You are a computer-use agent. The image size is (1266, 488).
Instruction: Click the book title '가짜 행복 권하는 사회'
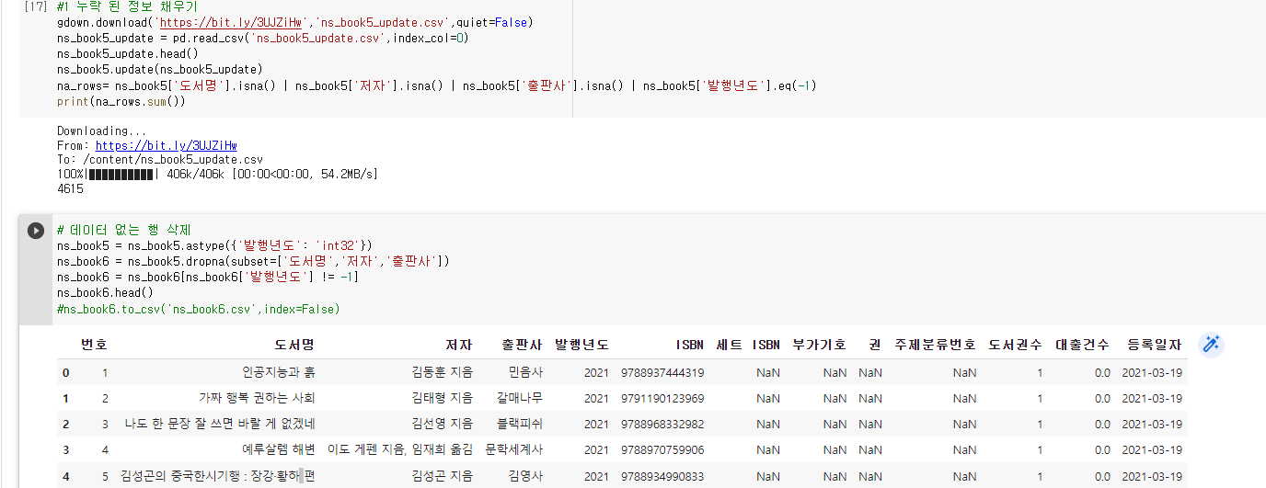(x=257, y=398)
